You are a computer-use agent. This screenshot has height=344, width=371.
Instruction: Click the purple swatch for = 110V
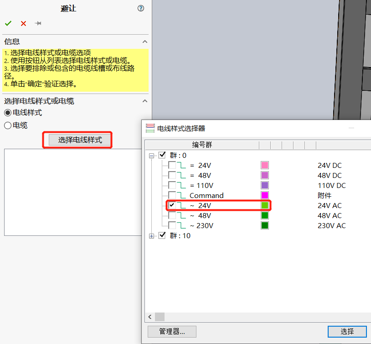coord(265,185)
